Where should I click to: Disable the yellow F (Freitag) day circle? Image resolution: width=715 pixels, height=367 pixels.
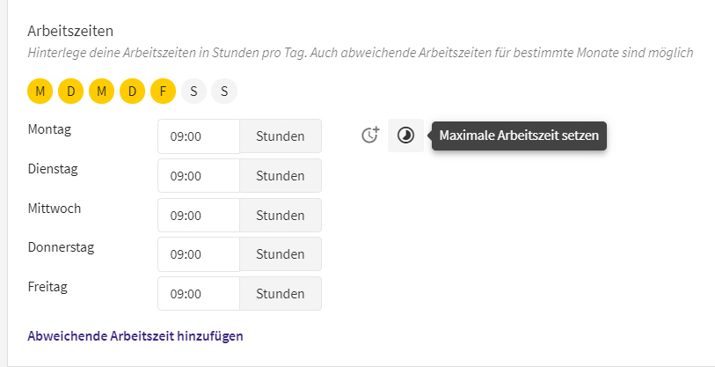tap(163, 92)
